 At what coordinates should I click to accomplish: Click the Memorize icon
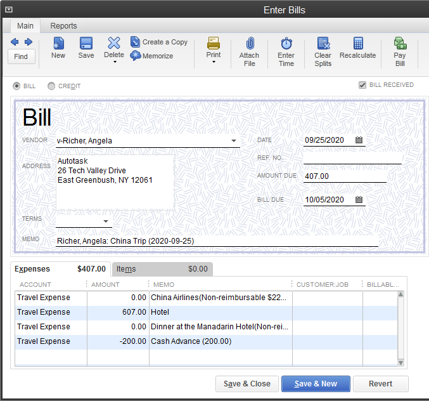coord(135,56)
